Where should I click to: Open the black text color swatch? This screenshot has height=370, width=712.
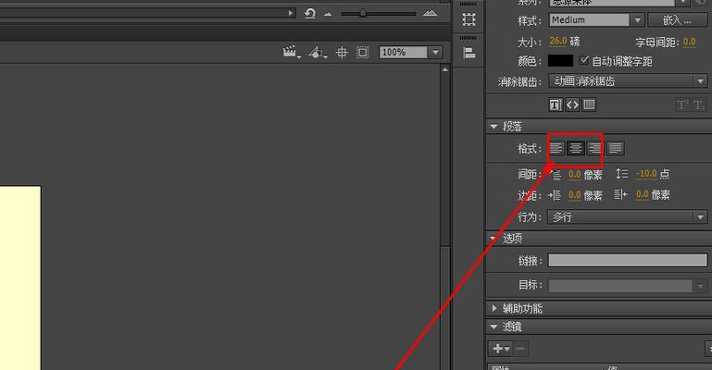pyautogui.click(x=560, y=61)
